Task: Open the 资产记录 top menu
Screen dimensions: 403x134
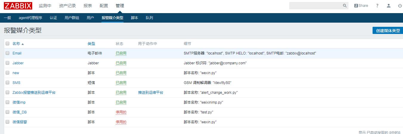Action: point(67,6)
